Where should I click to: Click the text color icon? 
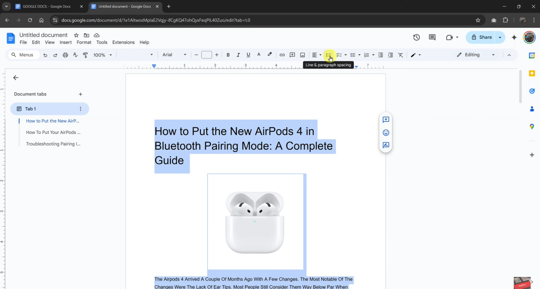point(258,55)
